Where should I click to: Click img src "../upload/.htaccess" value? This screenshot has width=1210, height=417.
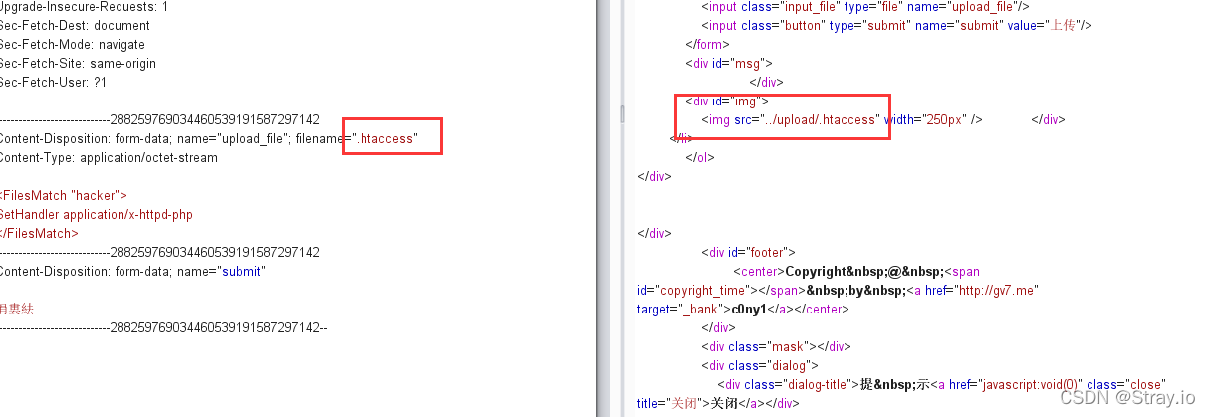coord(821,120)
